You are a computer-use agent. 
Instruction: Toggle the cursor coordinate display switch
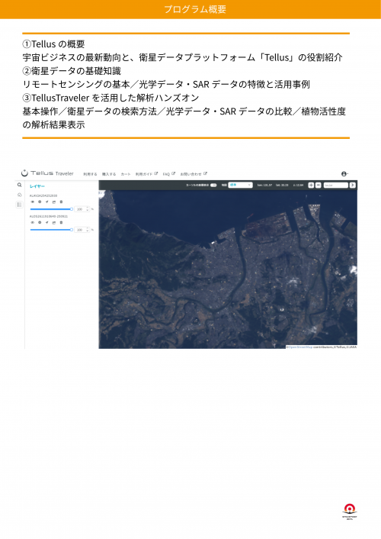coord(213,185)
